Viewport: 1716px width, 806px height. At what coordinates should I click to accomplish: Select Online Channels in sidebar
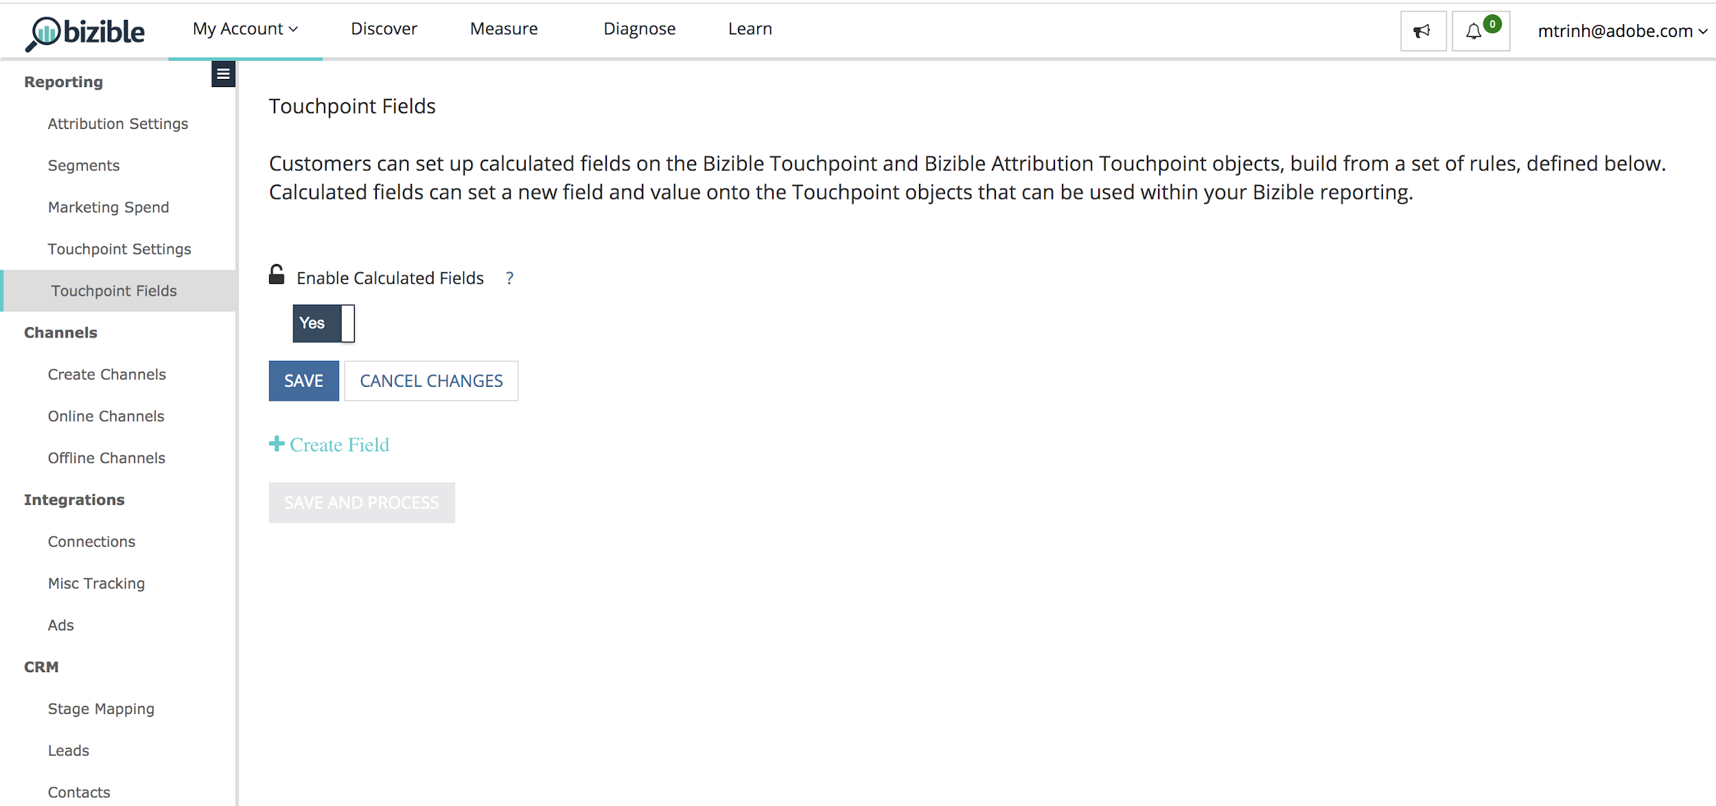tap(106, 416)
